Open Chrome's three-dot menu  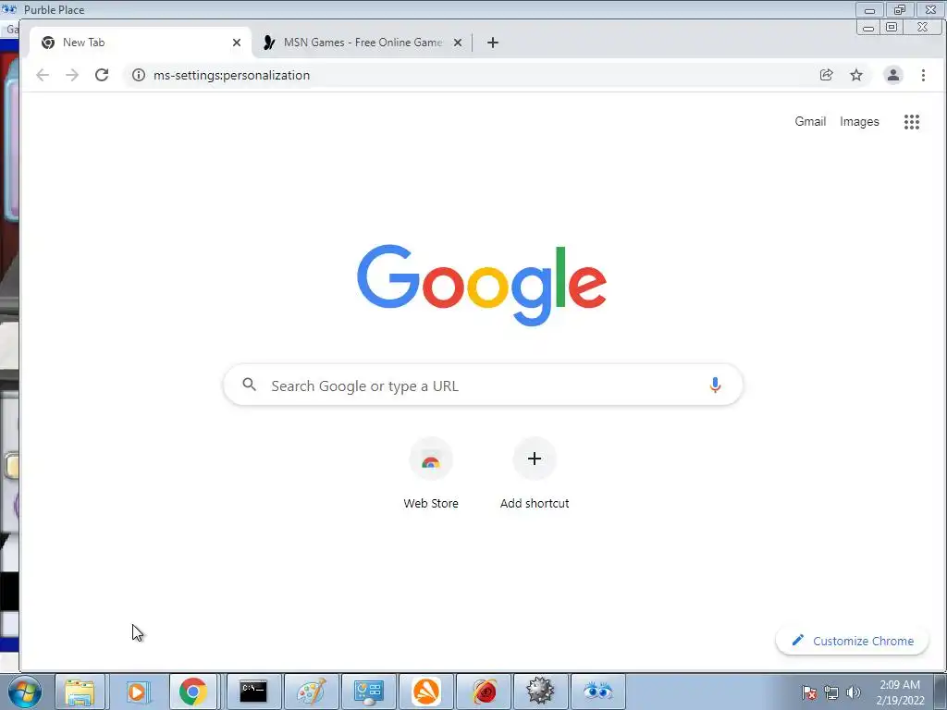[923, 75]
